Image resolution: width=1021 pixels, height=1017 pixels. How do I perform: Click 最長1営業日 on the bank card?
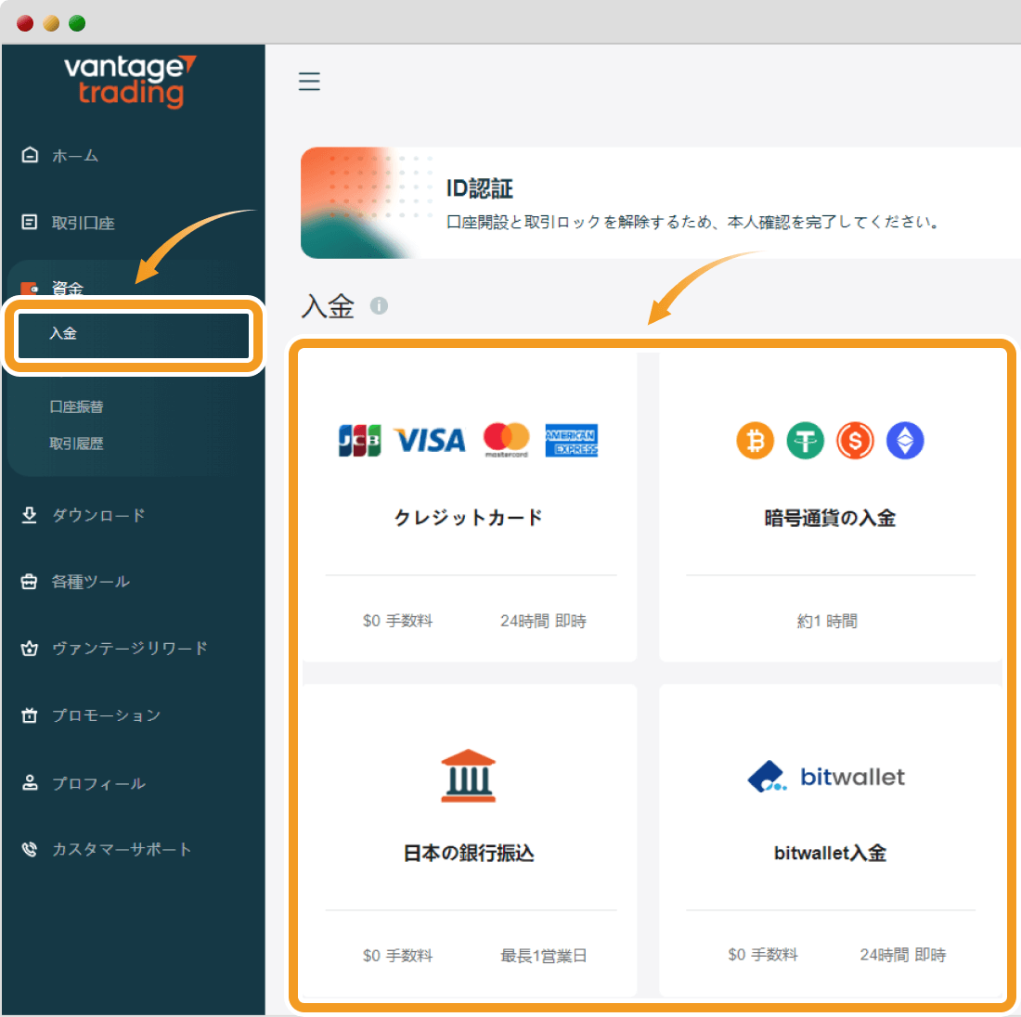(x=544, y=956)
